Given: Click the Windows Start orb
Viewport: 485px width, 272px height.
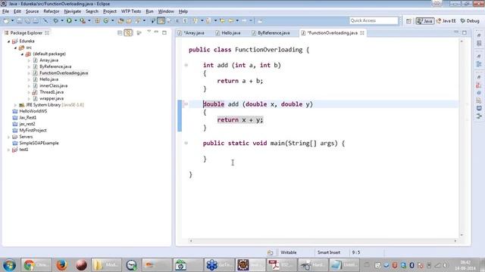Looking at the screenshot, I should pyautogui.click(x=9, y=265).
